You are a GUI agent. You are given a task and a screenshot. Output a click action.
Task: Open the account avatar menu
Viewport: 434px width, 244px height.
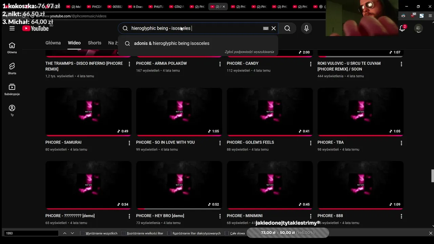[419, 28]
